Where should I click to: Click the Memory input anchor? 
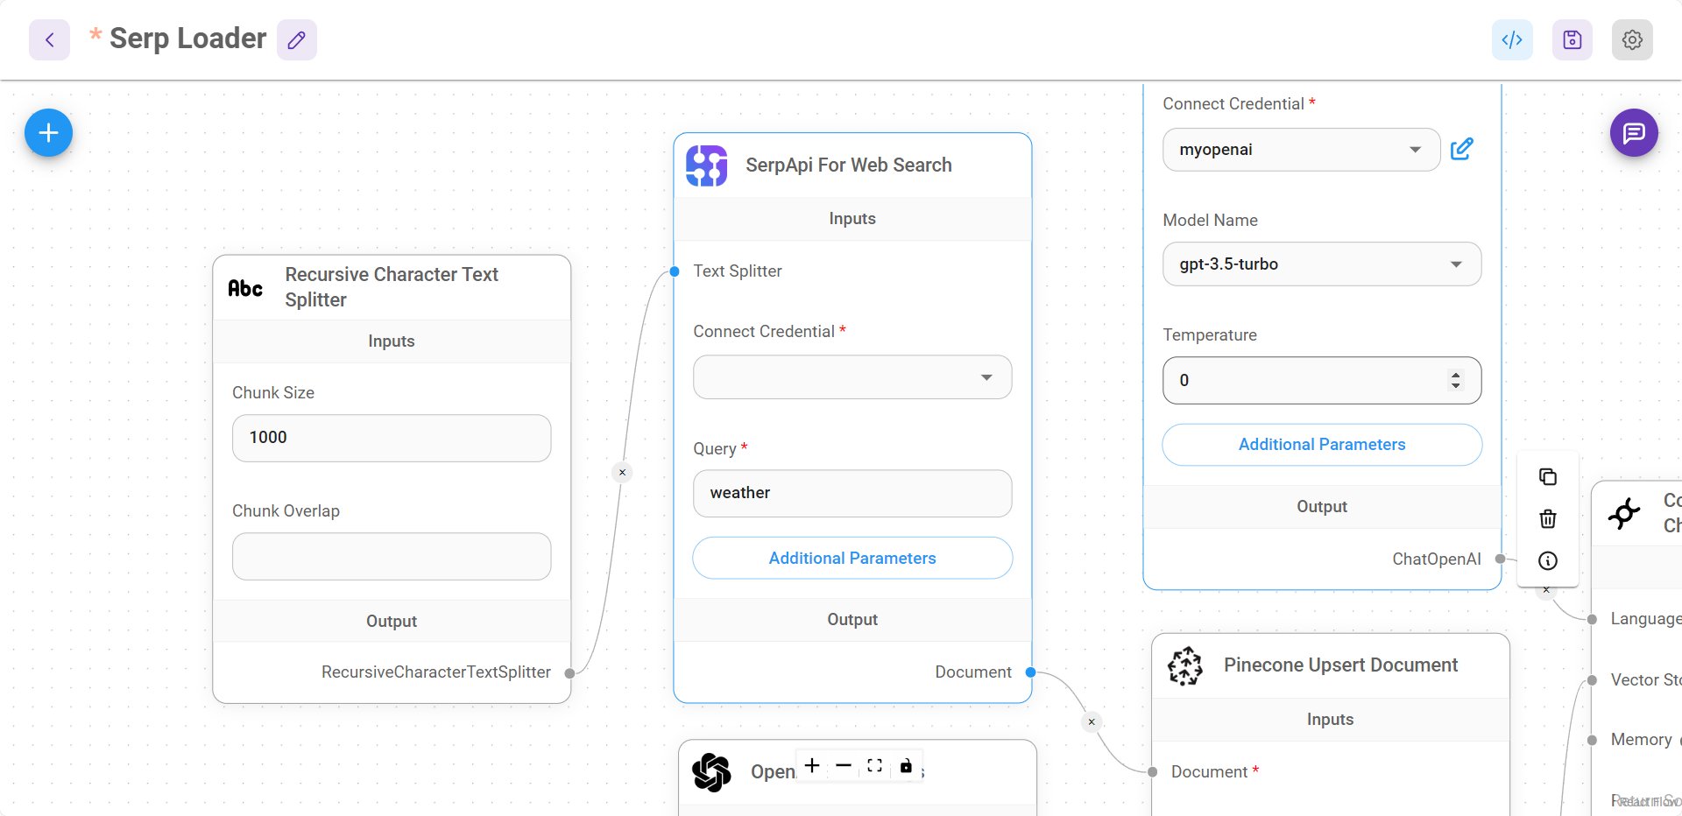(1592, 740)
